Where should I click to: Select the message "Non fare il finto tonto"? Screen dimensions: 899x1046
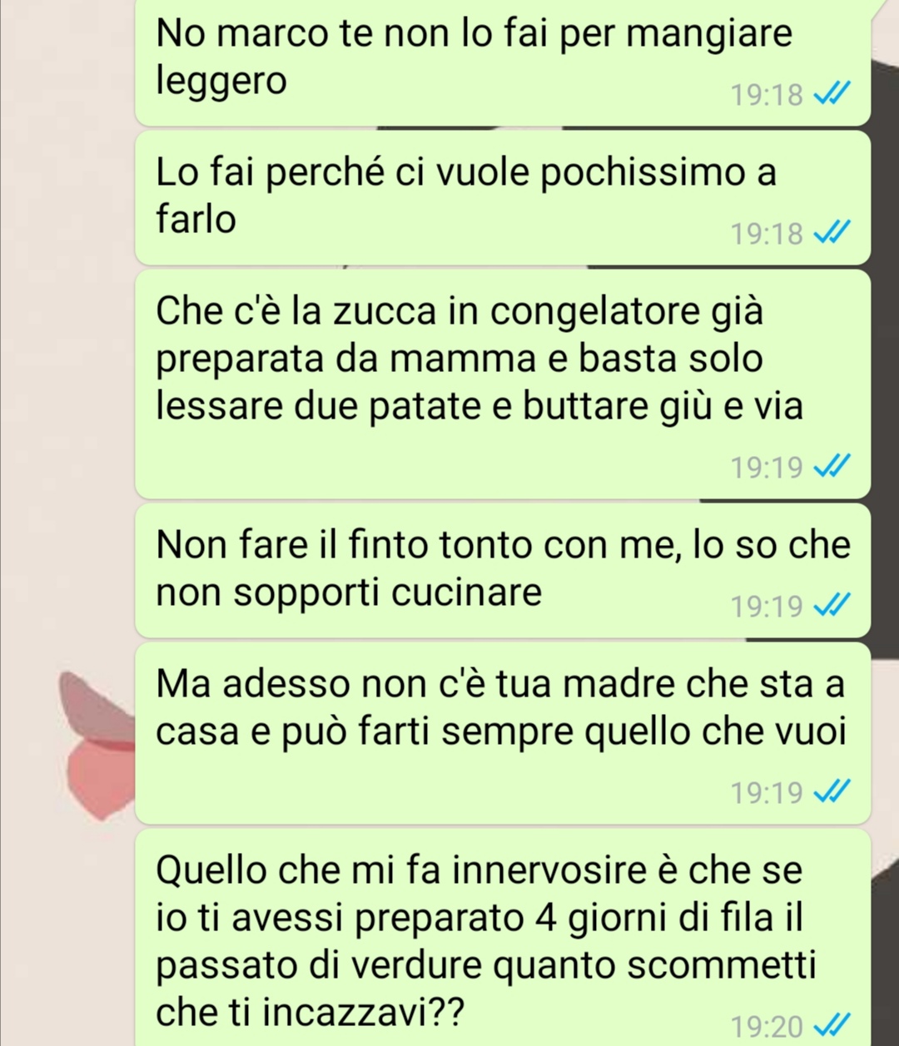point(503,570)
